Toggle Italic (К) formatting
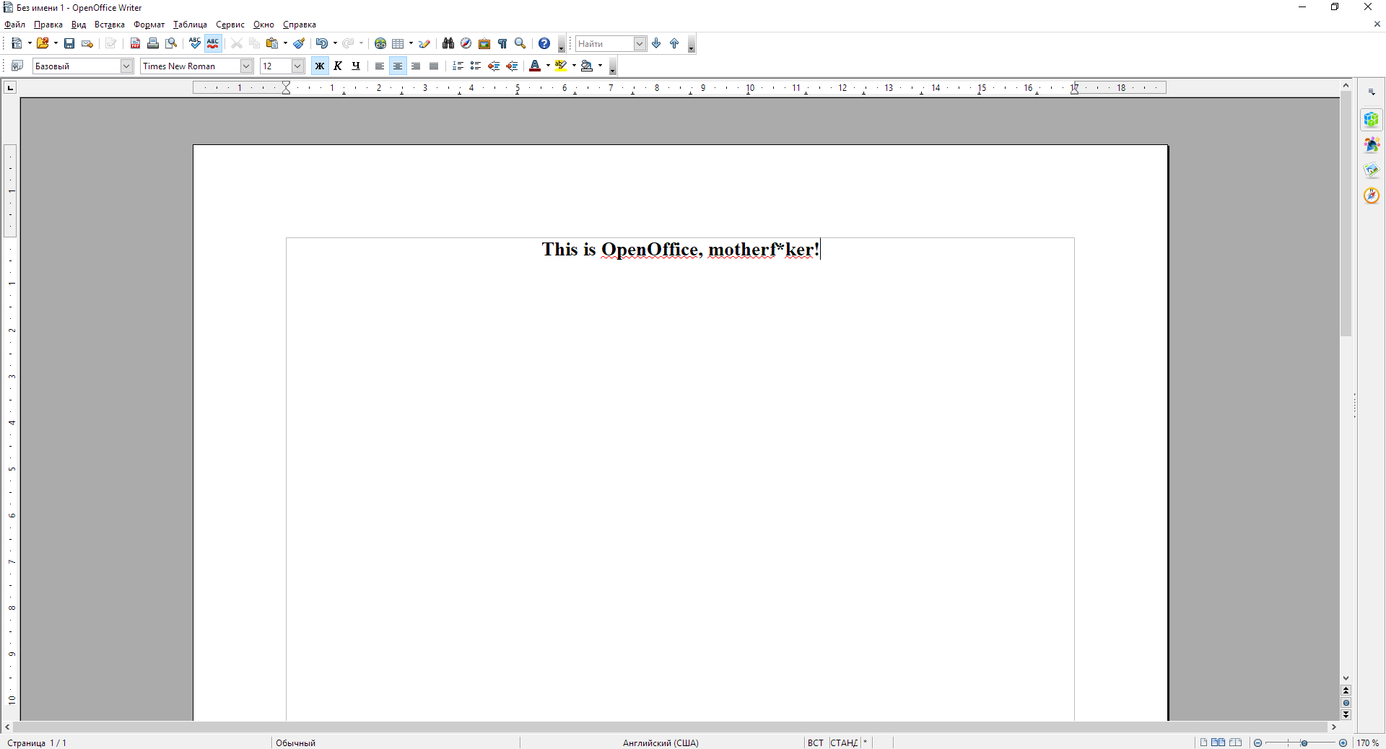This screenshot has height=749, width=1386. [x=338, y=66]
